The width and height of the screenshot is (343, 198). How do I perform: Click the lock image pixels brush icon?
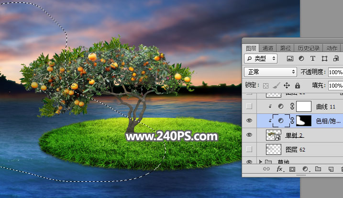click(x=276, y=86)
